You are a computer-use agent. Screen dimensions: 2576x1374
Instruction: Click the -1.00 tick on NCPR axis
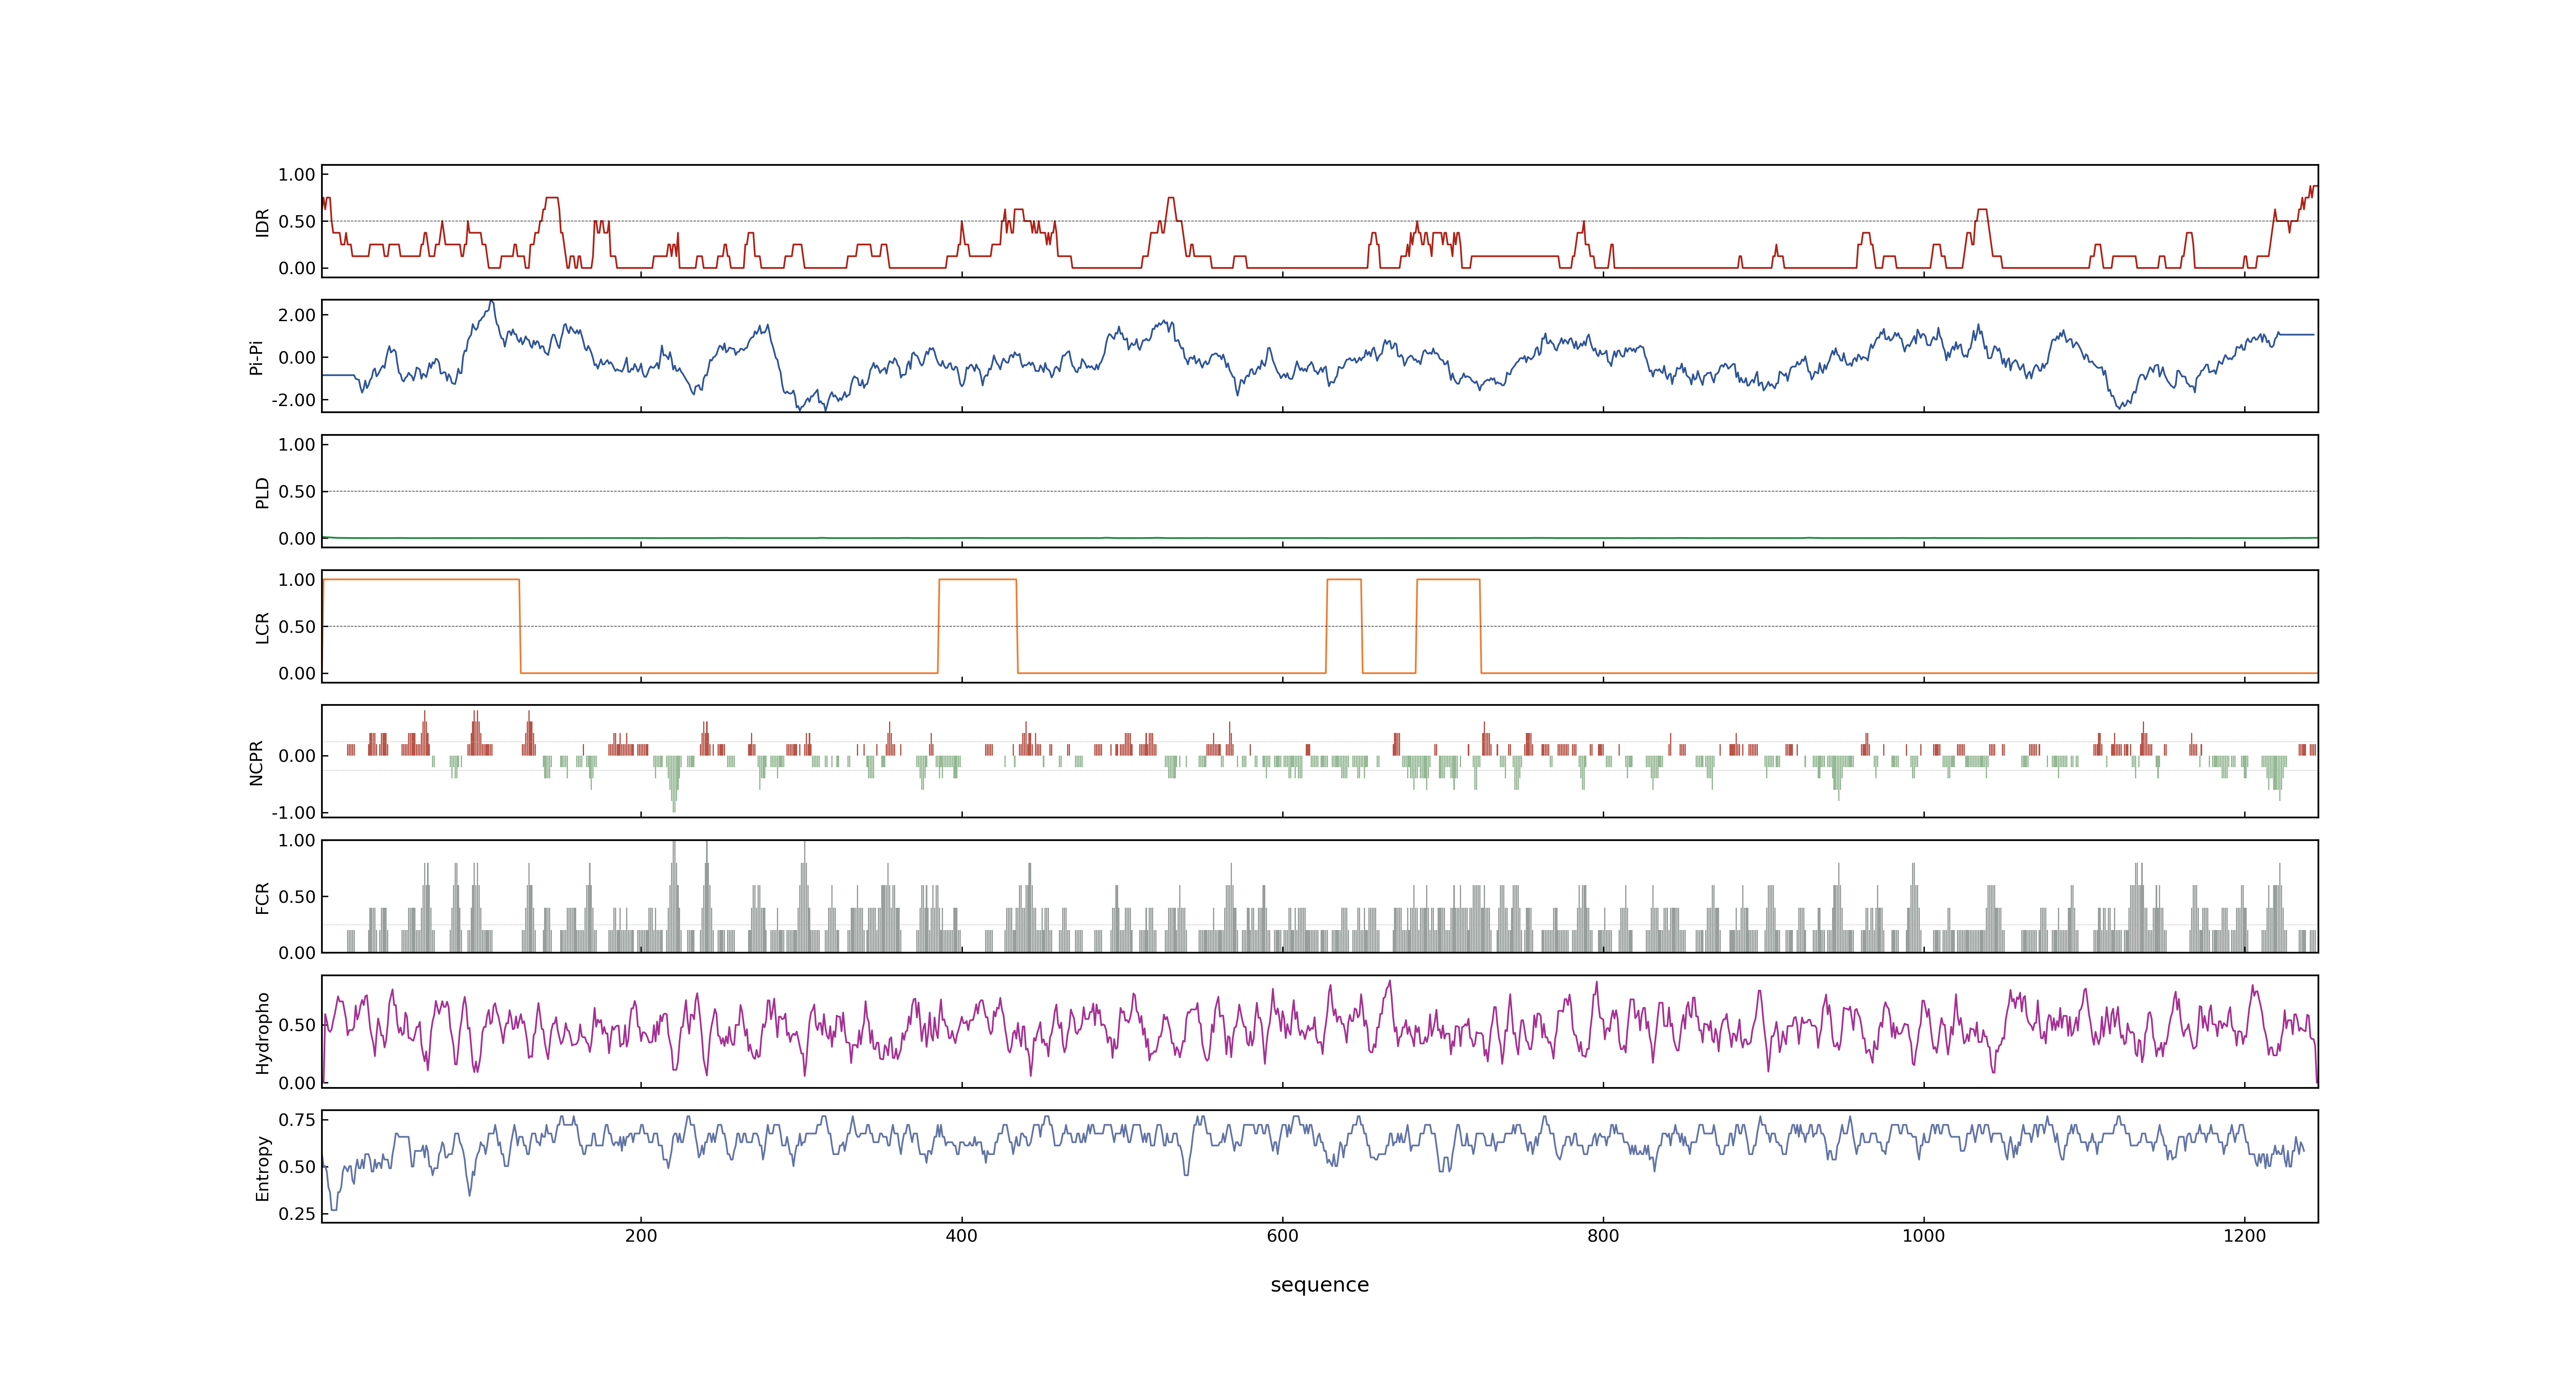(x=293, y=813)
